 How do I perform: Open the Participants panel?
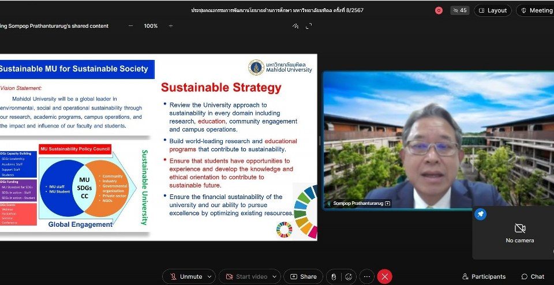[x=484, y=276]
